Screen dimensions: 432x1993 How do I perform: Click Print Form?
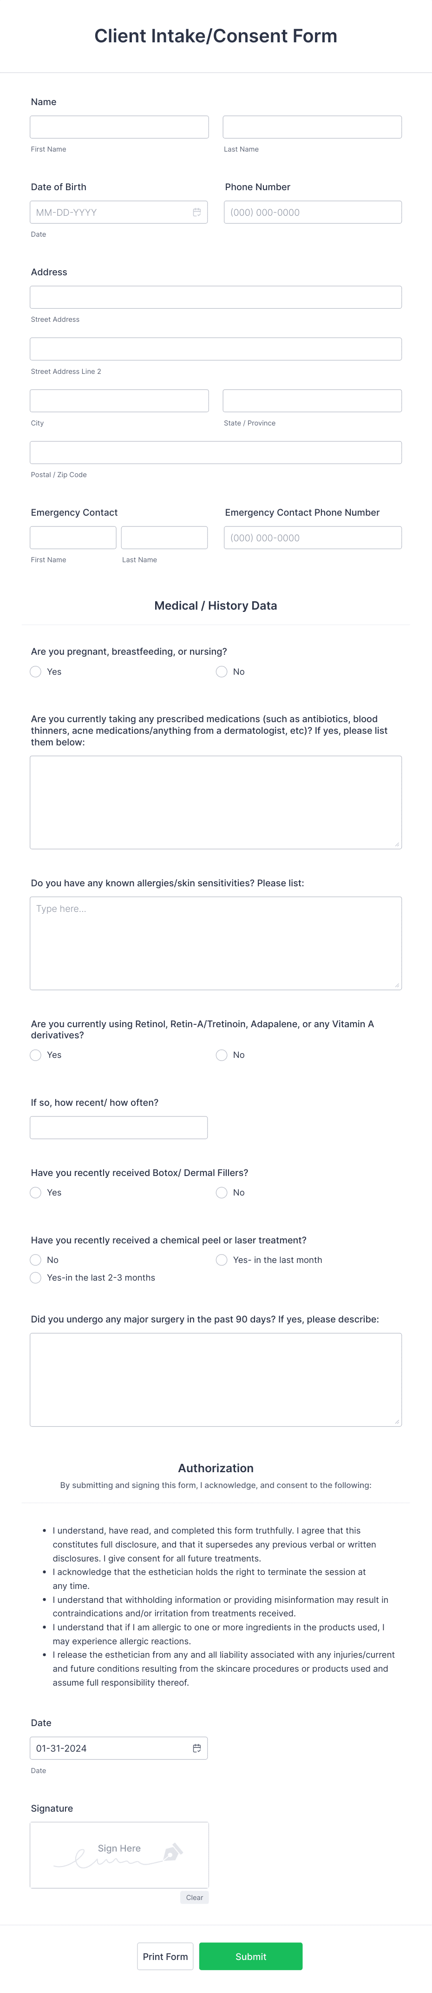coord(164,1956)
